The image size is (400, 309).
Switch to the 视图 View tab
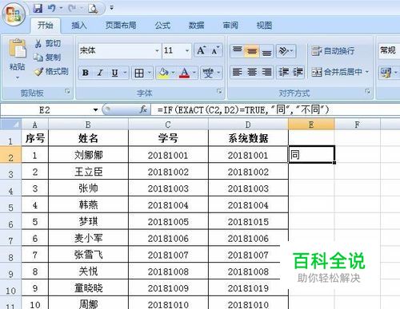[264, 26]
